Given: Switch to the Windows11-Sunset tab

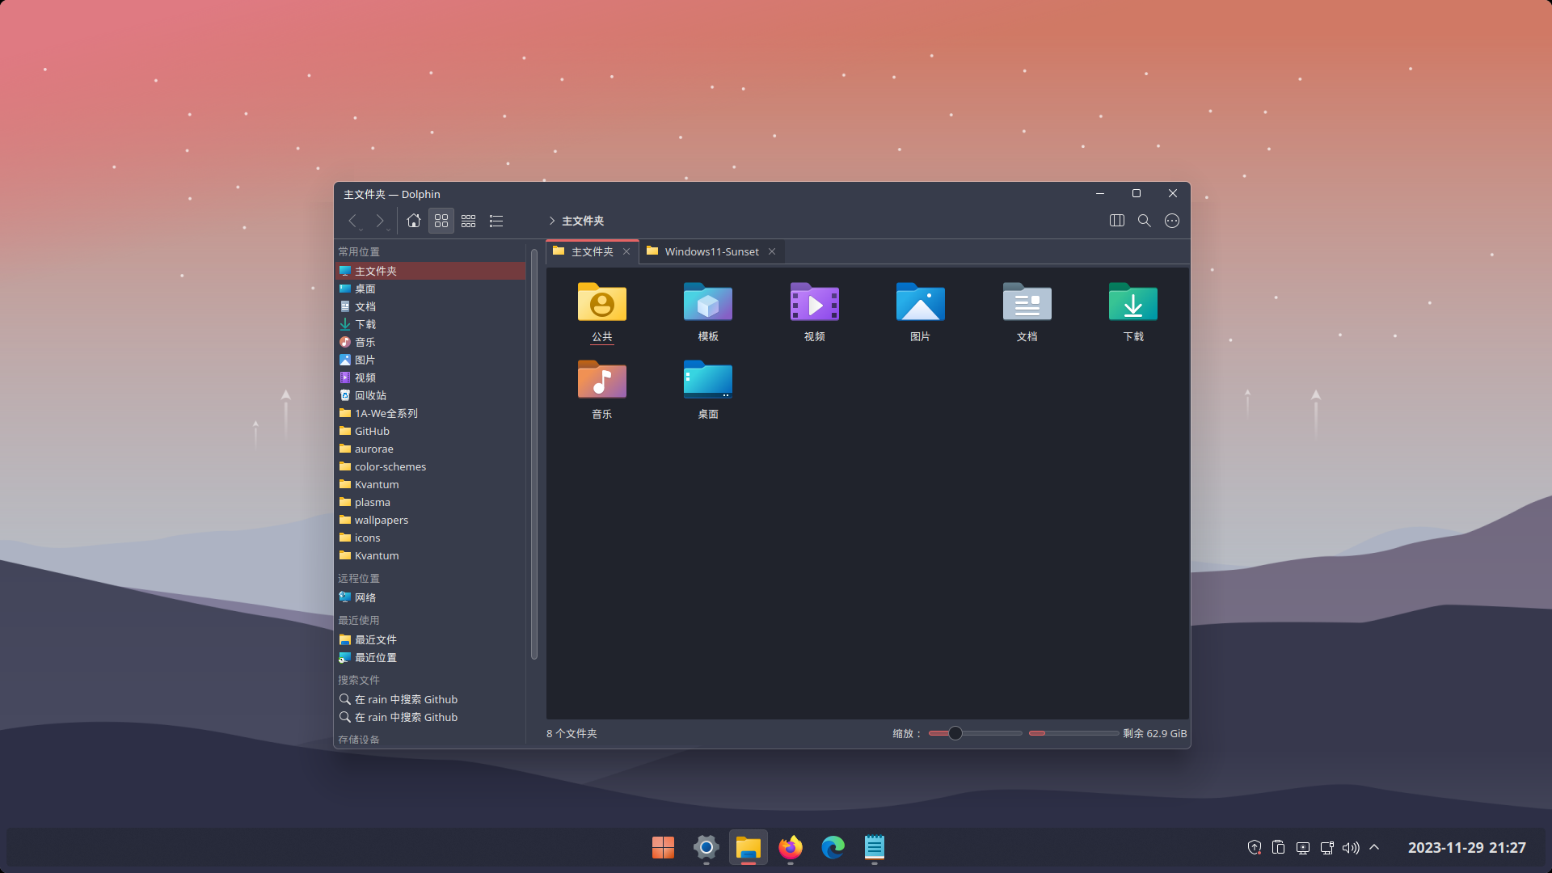Looking at the screenshot, I should (711, 251).
